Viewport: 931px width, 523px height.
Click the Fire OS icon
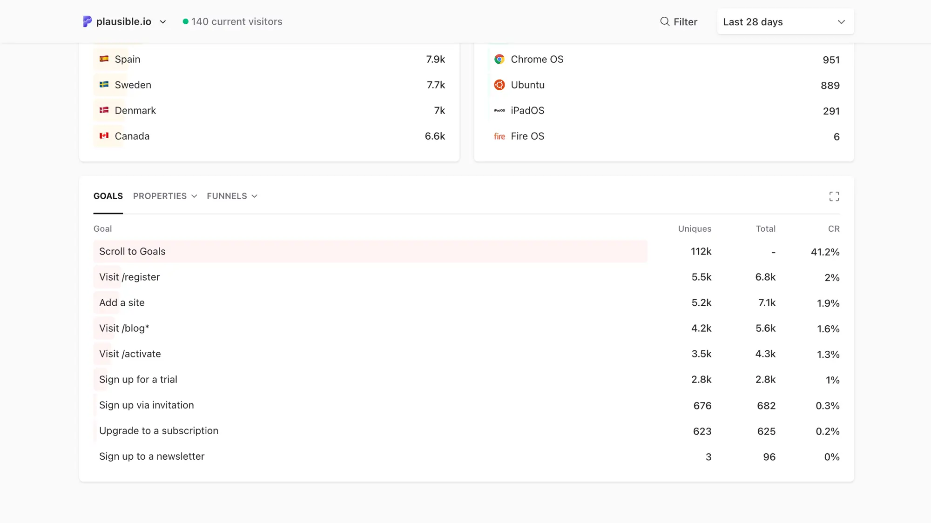[499, 136]
